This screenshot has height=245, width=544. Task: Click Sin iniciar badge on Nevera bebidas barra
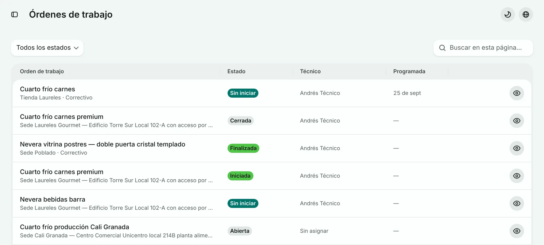pyautogui.click(x=243, y=203)
